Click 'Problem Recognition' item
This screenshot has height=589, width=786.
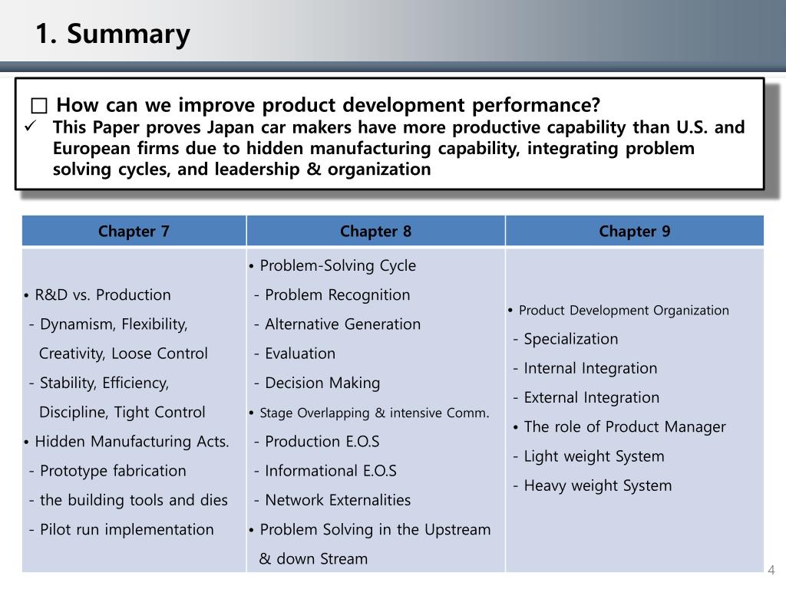point(338,294)
